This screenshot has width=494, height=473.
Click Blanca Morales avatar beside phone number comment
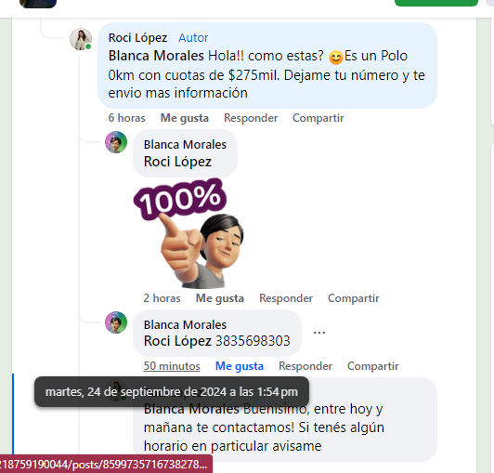[116, 322]
